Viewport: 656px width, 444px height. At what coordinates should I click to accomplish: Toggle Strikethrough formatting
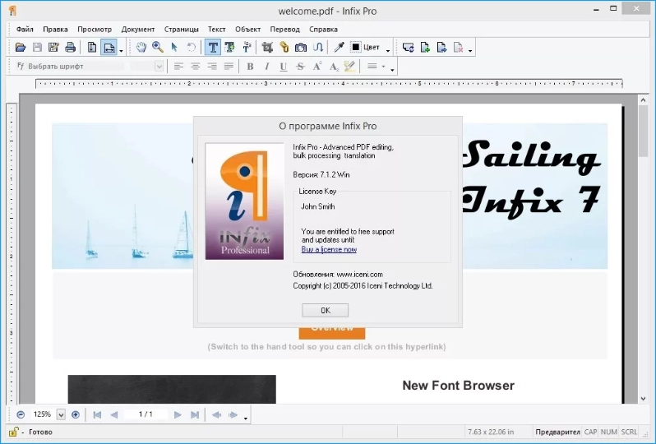[x=300, y=66]
